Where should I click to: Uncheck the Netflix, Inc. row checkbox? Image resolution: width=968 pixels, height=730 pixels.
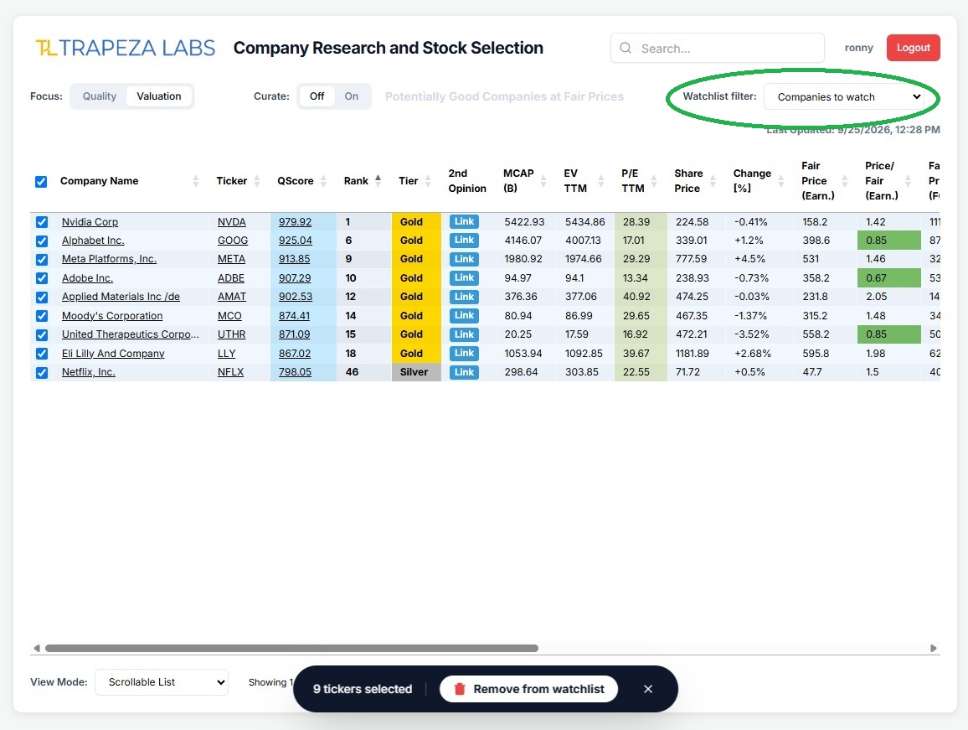pos(41,372)
